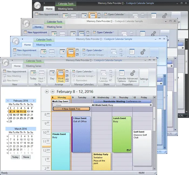Expand Open Calendar dropdown in front window

pos(93,71)
